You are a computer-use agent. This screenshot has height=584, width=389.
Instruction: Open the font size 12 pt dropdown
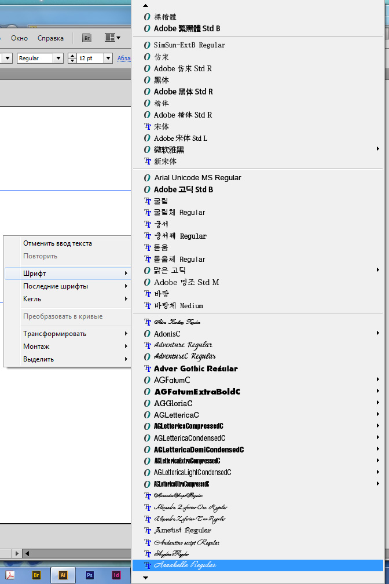(x=108, y=58)
